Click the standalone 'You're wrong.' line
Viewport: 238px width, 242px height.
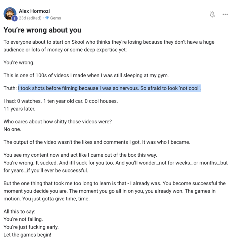coord(19,62)
